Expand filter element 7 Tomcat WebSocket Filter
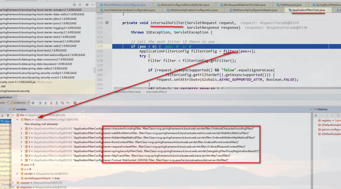Image resolution: width=341 pixels, height=189 pixels. pos(21,160)
